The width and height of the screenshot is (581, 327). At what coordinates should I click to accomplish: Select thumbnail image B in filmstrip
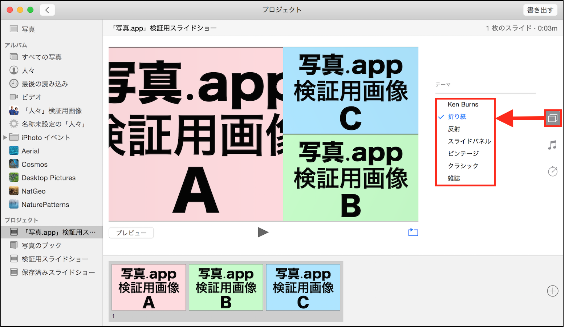[x=226, y=287]
